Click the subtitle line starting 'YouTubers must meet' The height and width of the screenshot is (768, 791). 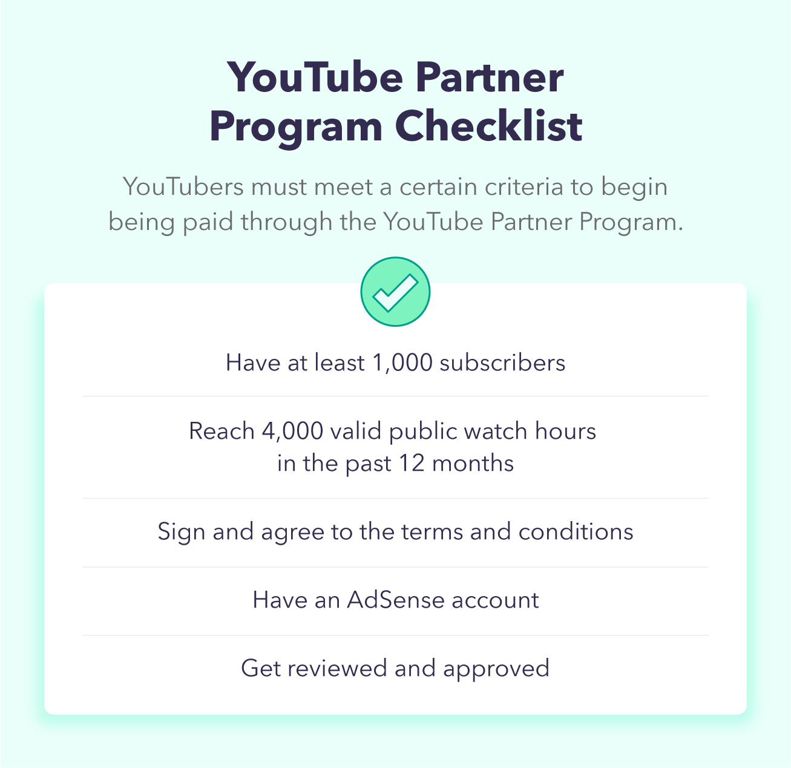(x=395, y=186)
